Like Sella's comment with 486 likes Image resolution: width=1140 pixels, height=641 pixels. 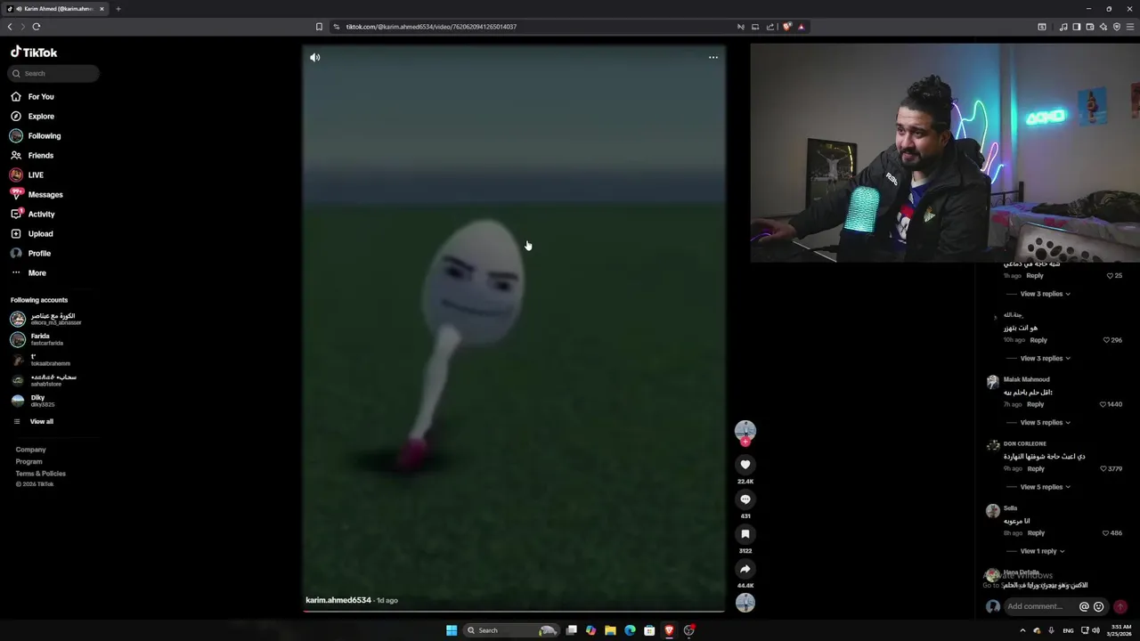[x=1106, y=533]
